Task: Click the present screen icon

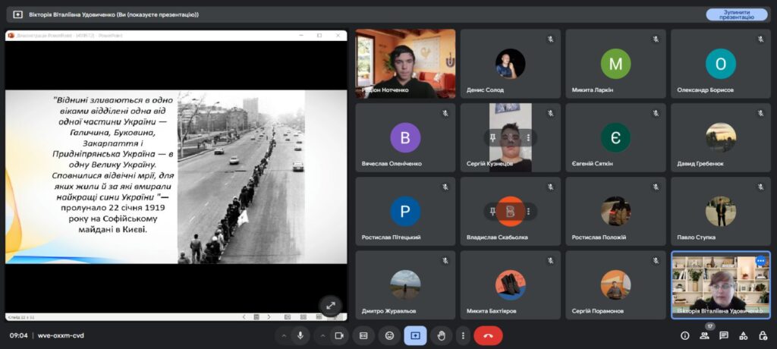Action: (x=415, y=335)
